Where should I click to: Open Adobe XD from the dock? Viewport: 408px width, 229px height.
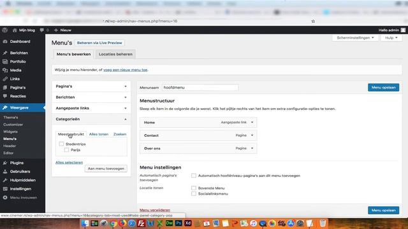pos(188,223)
